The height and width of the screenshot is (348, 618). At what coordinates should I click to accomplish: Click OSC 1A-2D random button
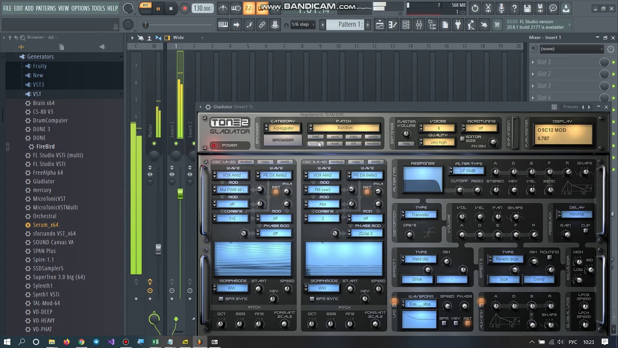point(246,162)
